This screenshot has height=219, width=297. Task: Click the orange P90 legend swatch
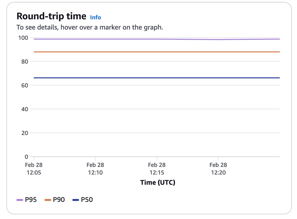point(48,200)
